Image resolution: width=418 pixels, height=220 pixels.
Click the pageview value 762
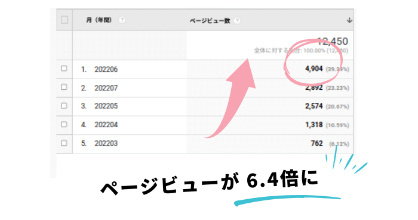click(x=316, y=143)
